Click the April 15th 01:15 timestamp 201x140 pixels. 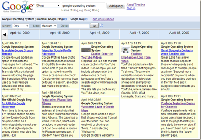[x=51, y=43]
